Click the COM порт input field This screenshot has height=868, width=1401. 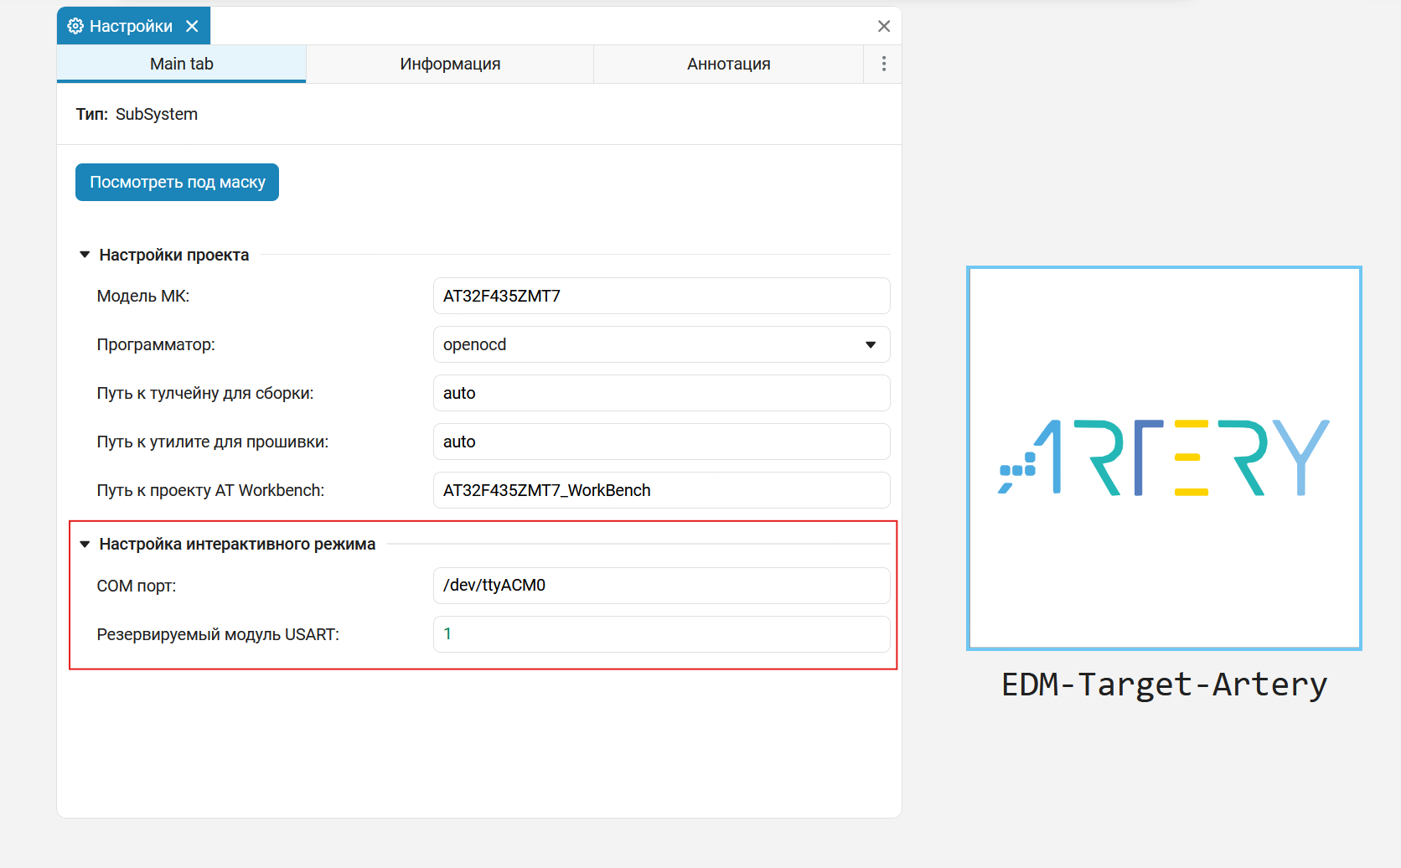[x=662, y=586]
